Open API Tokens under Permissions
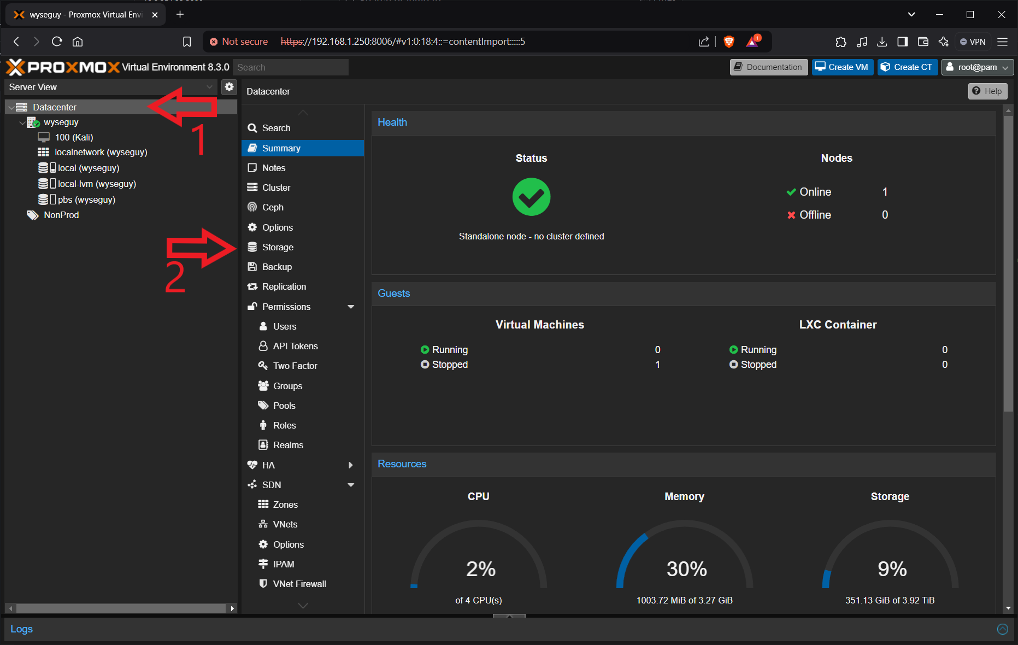 [x=303, y=346]
